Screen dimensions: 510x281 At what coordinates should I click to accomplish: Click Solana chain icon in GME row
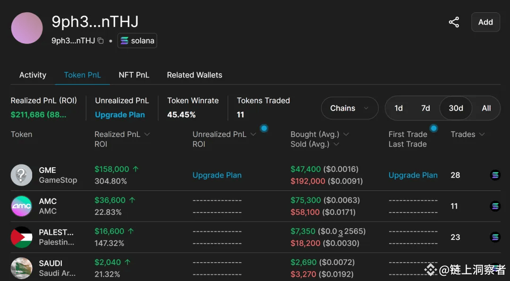(x=495, y=175)
